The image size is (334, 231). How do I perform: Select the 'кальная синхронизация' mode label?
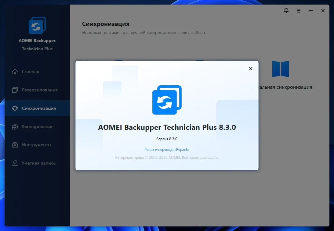pyautogui.click(x=285, y=87)
